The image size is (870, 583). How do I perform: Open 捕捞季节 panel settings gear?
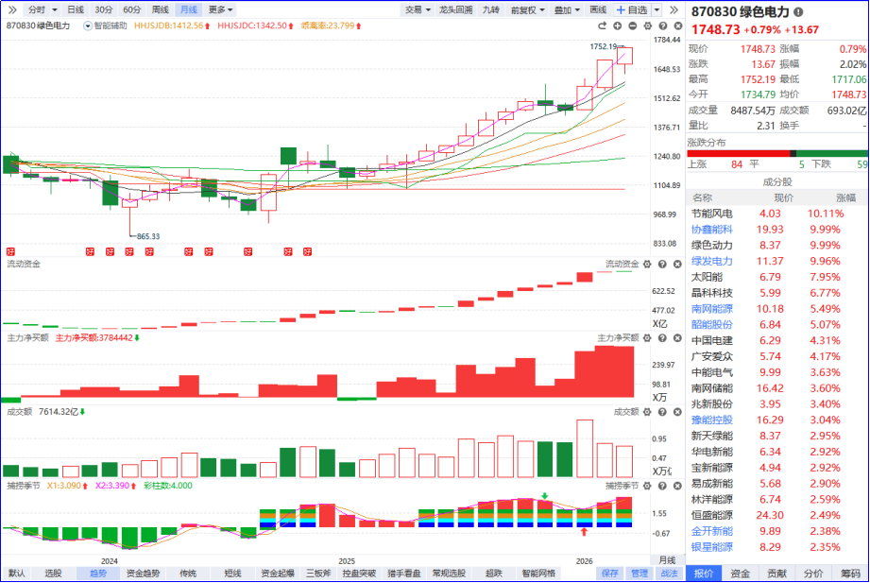(x=647, y=486)
